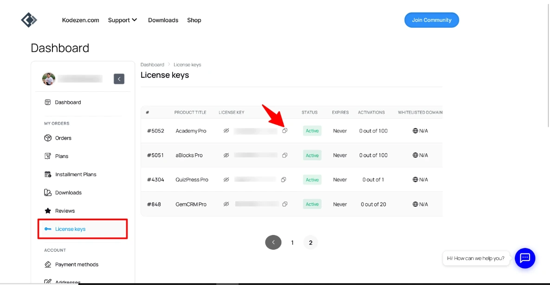Image resolution: width=550 pixels, height=285 pixels.
Task: Go to previous page of license keys
Action: pyautogui.click(x=273, y=242)
